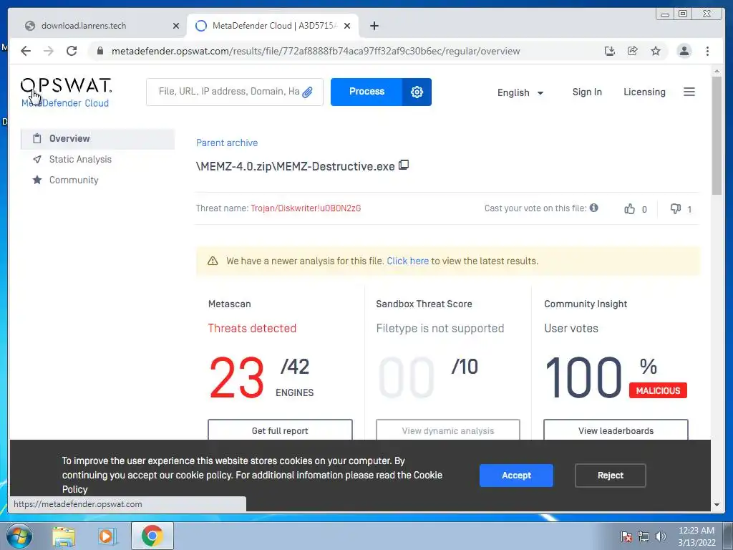This screenshot has height=550, width=733.
Task: Click the volume speaker tray icon
Action: point(660,536)
